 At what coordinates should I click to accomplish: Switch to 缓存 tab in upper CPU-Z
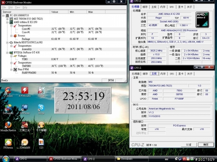tap(145, 7)
